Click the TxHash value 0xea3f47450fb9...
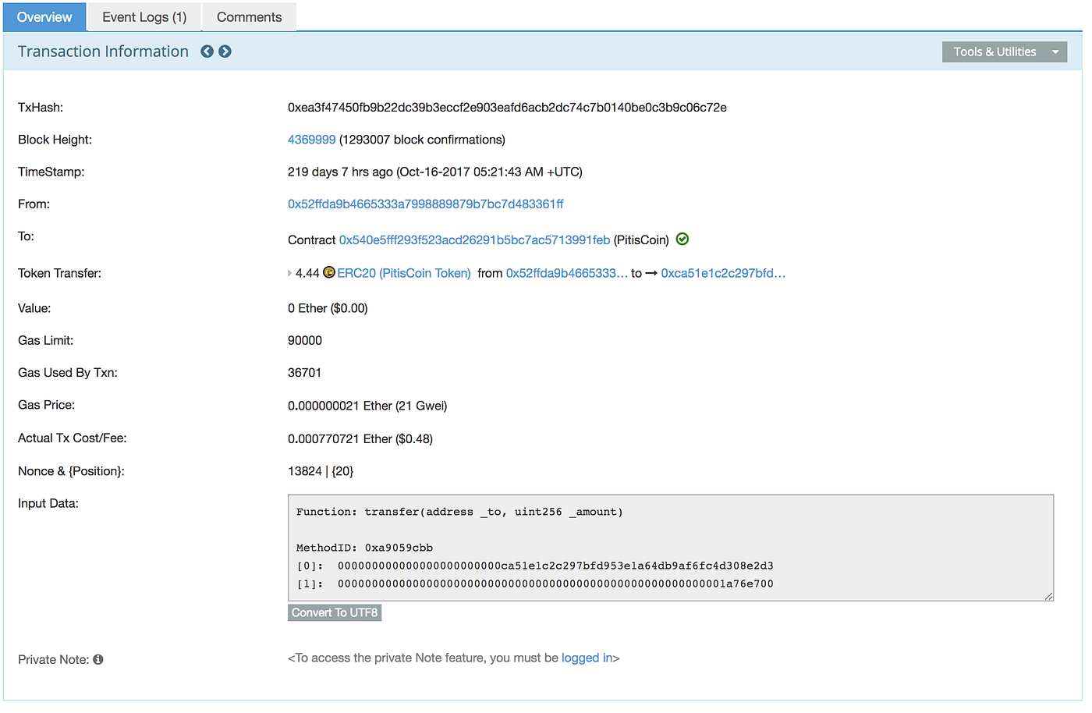Screen dimensions: 1092x713 507,108
